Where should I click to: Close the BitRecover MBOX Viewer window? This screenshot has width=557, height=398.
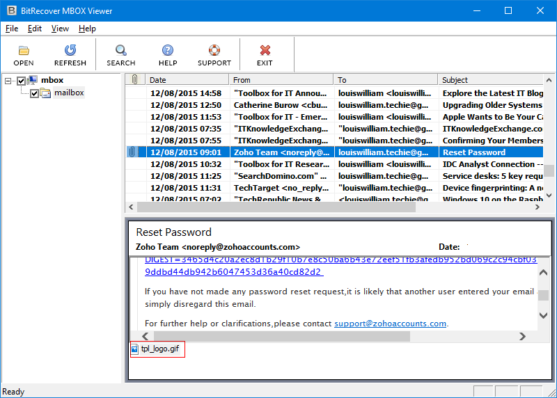[x=540, y=10]
